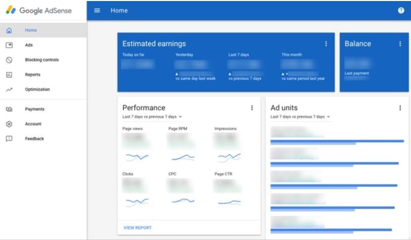Viewport: 411px width, 240px height.
Task: Click the first ad unit's bar
Action: tap(337, 142)
